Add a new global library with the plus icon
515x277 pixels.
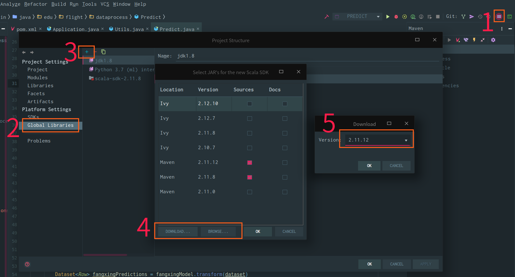tap(87, 52)
